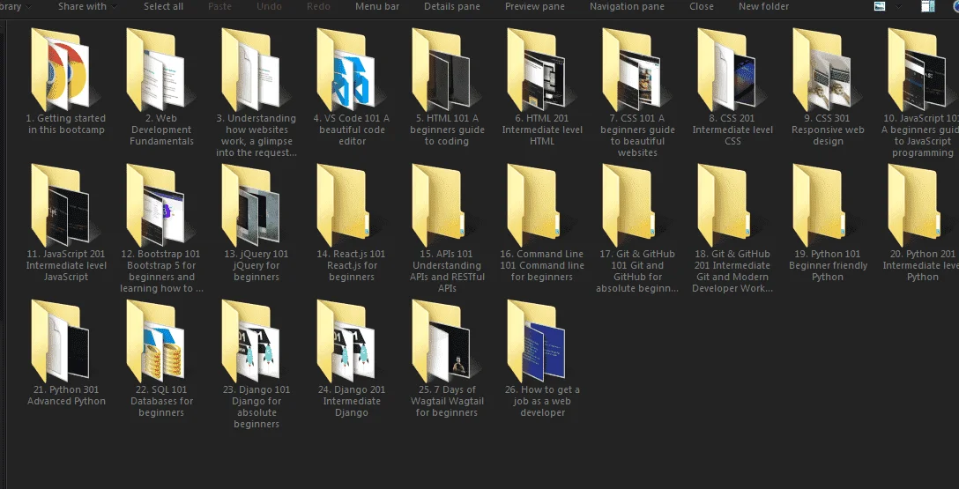Click the Close toolbar command
This screenshot has width=959, height=489.
[x=701, y=7]
